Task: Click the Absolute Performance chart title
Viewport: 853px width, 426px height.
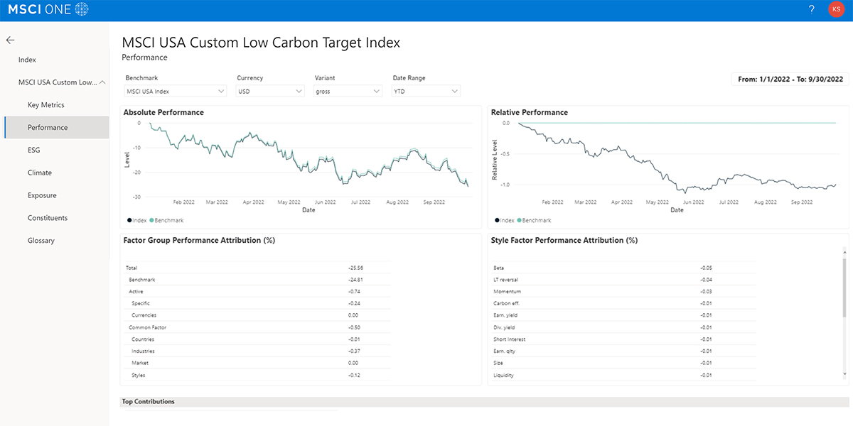Action: 163,112
